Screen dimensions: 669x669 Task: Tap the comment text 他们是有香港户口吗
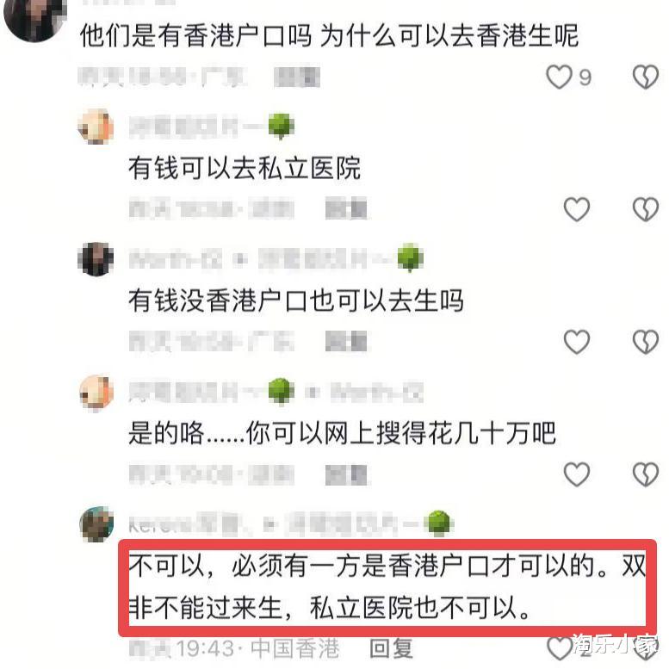[195, 35]
